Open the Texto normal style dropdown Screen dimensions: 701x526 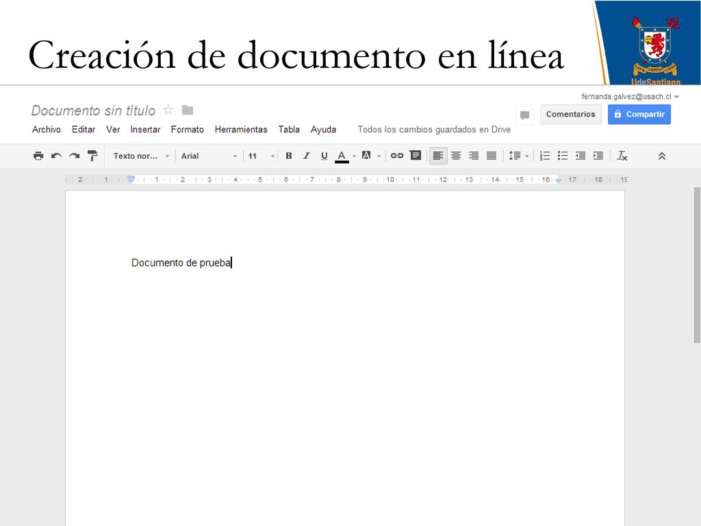pyautogui.click(x=141, y=155)
